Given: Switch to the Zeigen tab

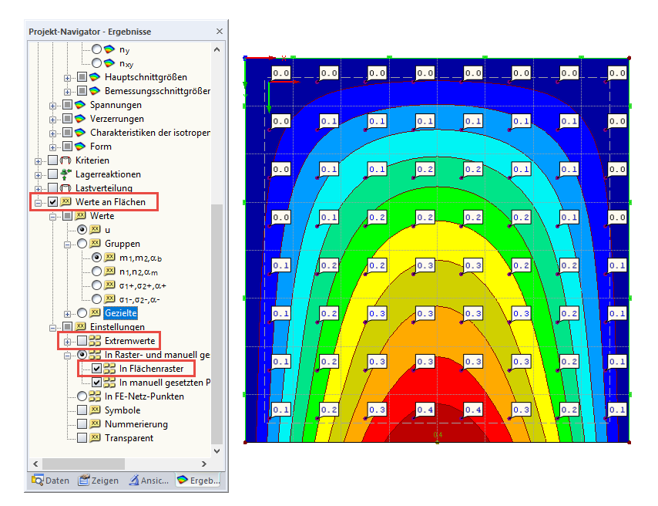Looking at the screenshot, I should [x=99, y=480].
